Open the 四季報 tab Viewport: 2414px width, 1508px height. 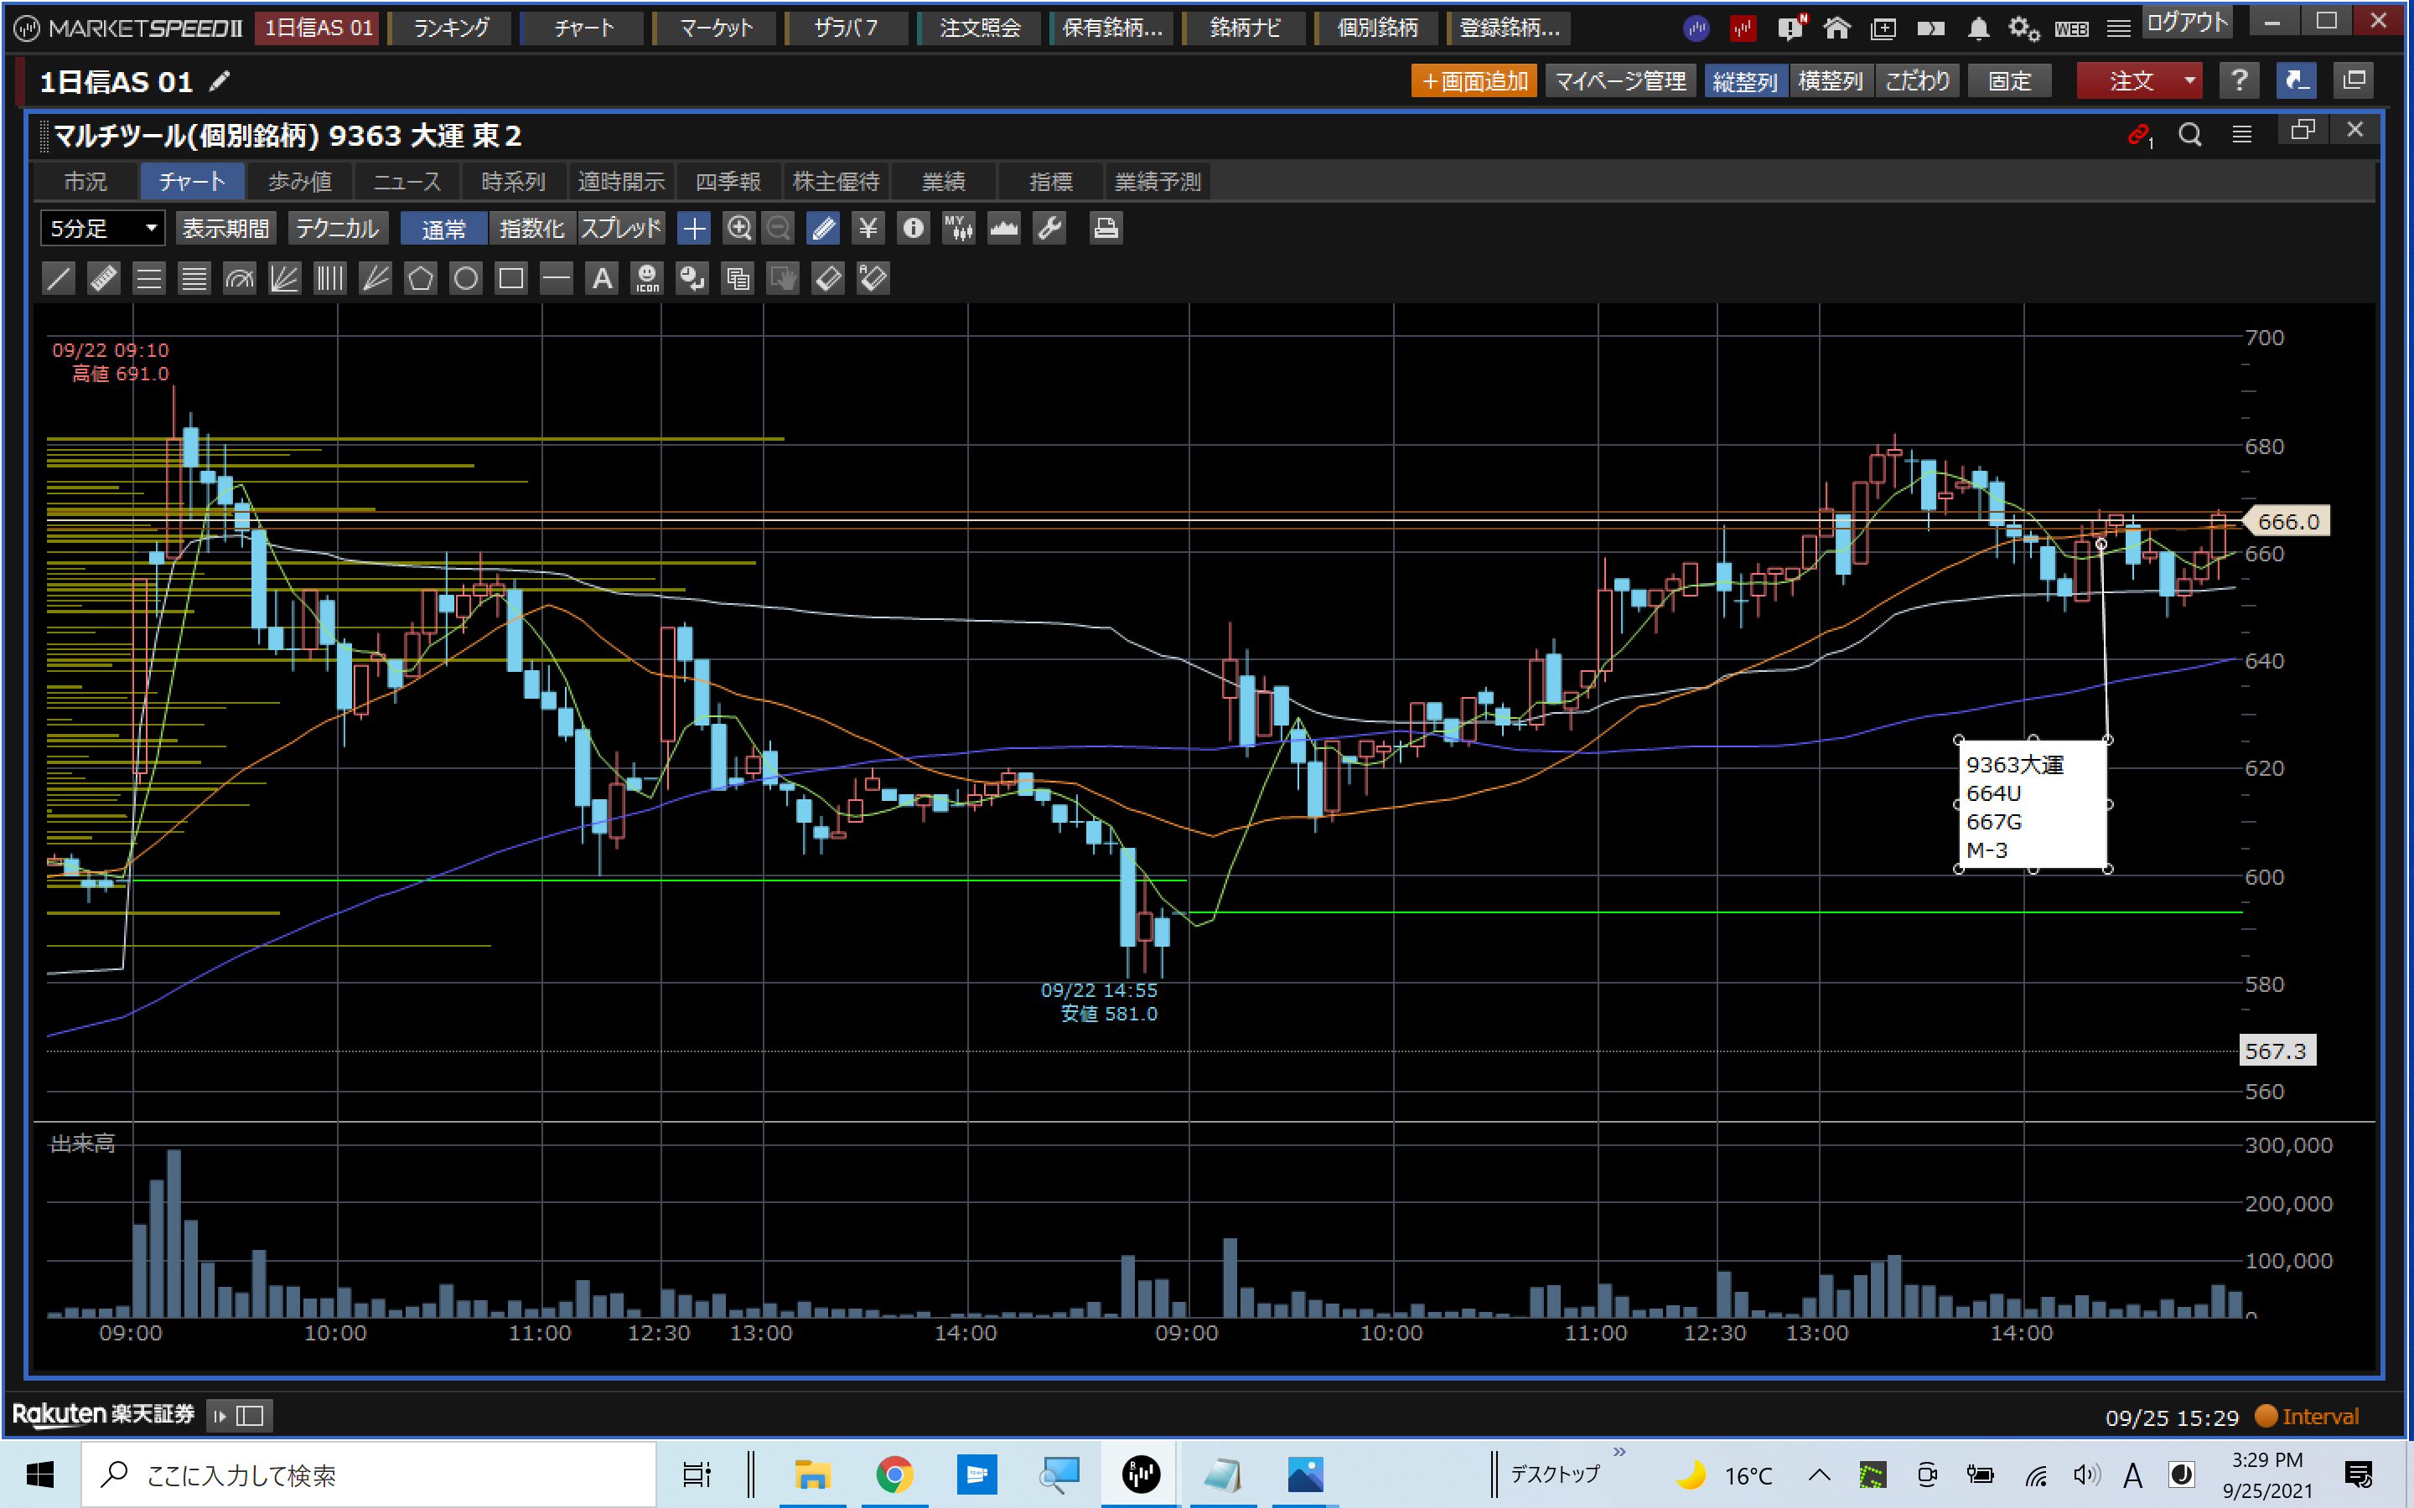tap(728, 182)
